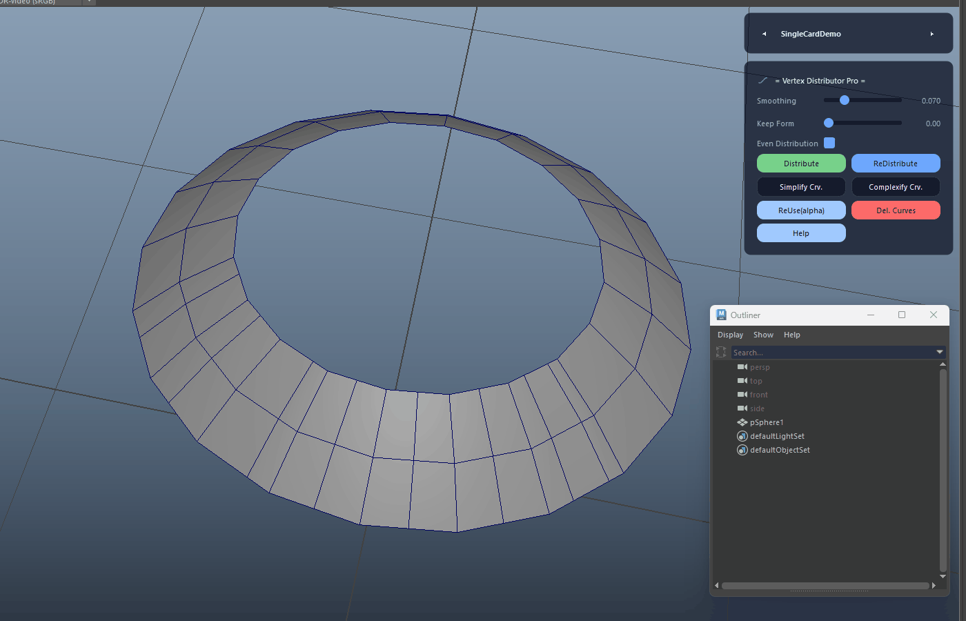Image resolution: width=966 pixels, height=621 pixels.
Task: Adjust the Keep Form slider handle
Action: (x=829, y=123)
